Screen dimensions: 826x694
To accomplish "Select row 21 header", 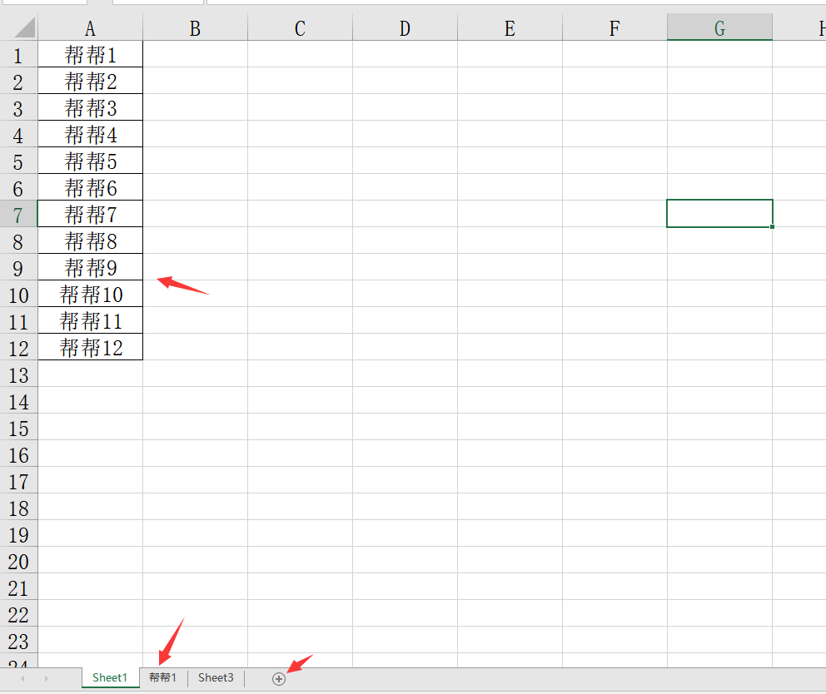I will 18,587.
